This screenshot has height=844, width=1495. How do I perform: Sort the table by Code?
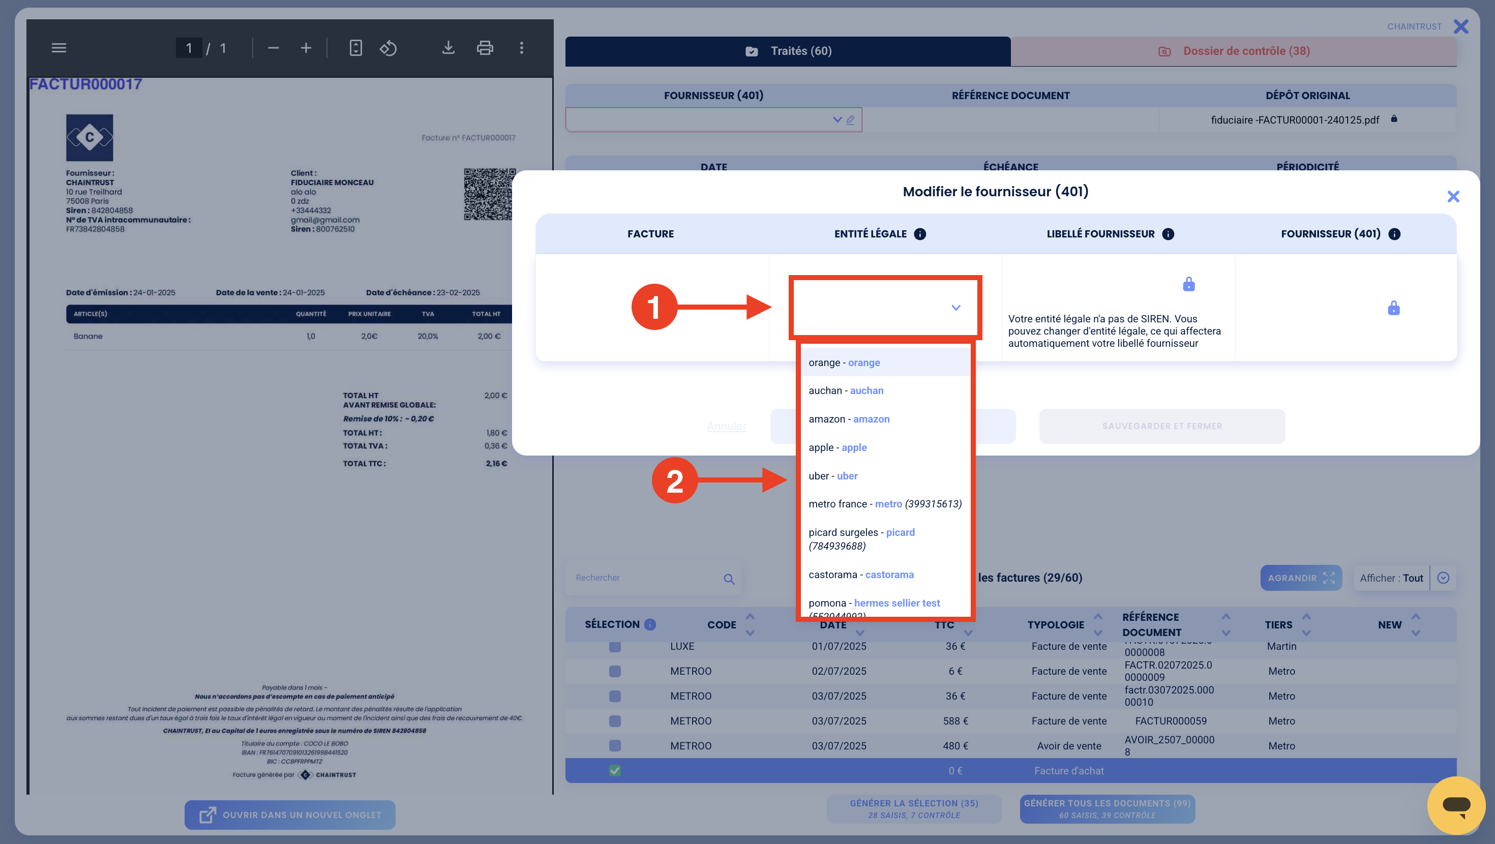pos(750,624)
